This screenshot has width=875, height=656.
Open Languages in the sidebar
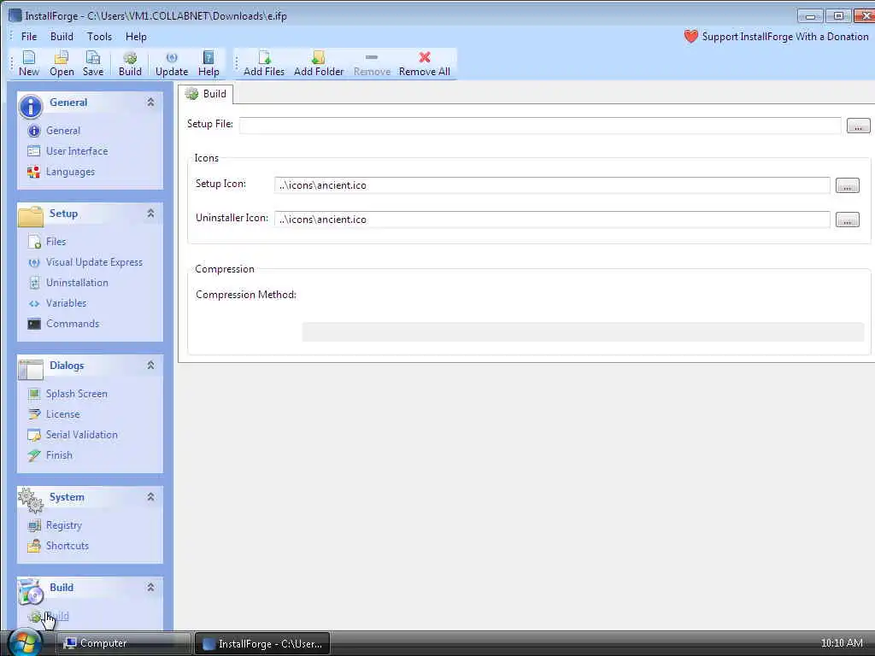tap(62, 172)
